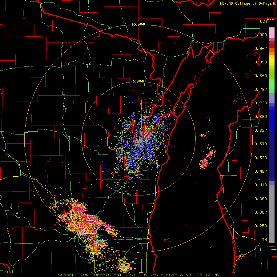
Task: Click the Correlation Coefficient caption at bottom
Action: 138,275
